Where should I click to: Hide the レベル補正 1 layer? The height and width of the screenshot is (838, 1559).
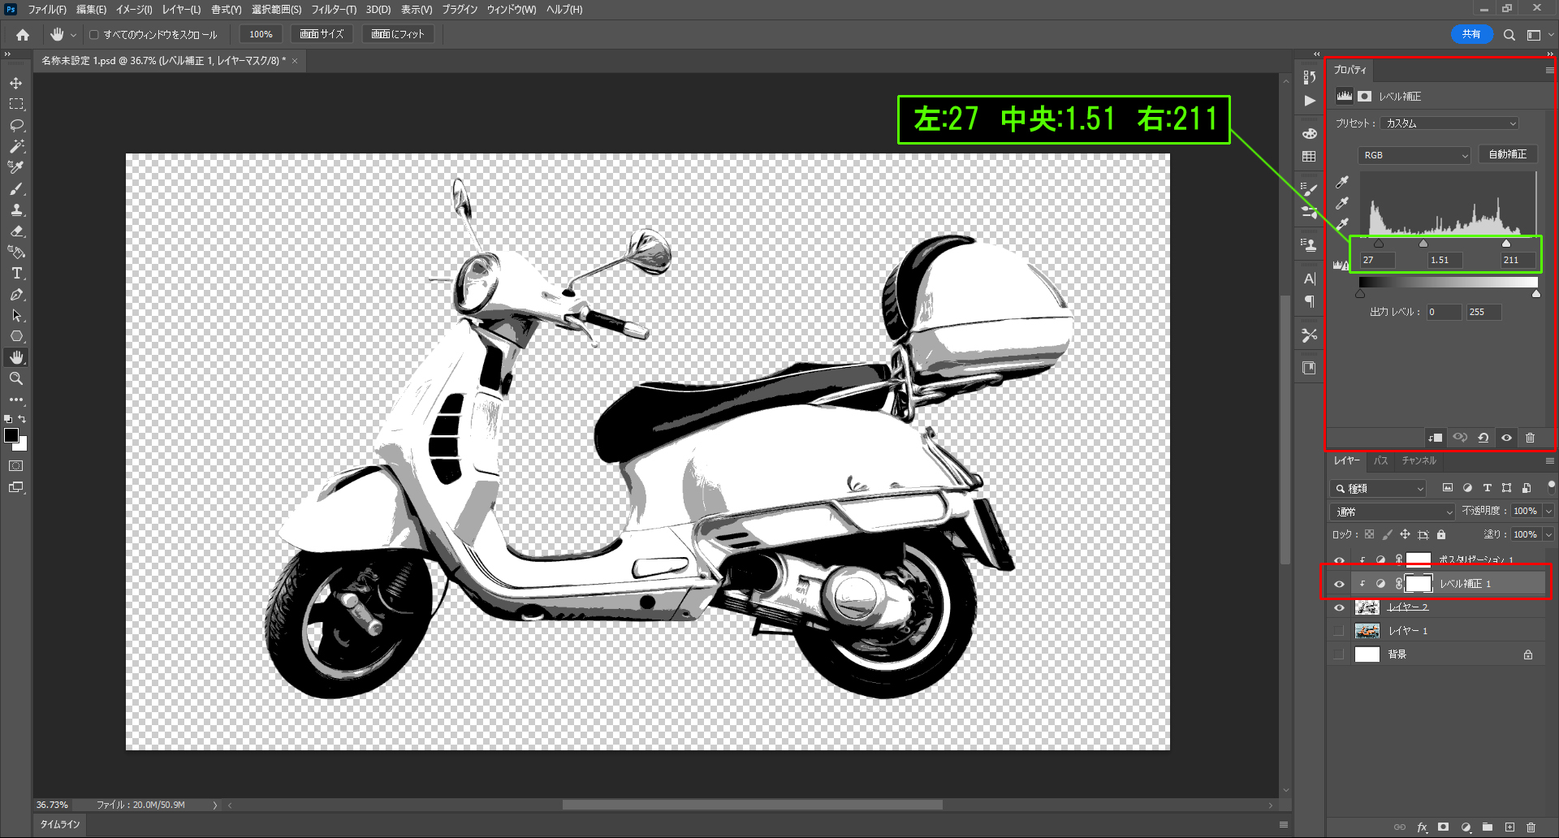(x=1339, y=584)
